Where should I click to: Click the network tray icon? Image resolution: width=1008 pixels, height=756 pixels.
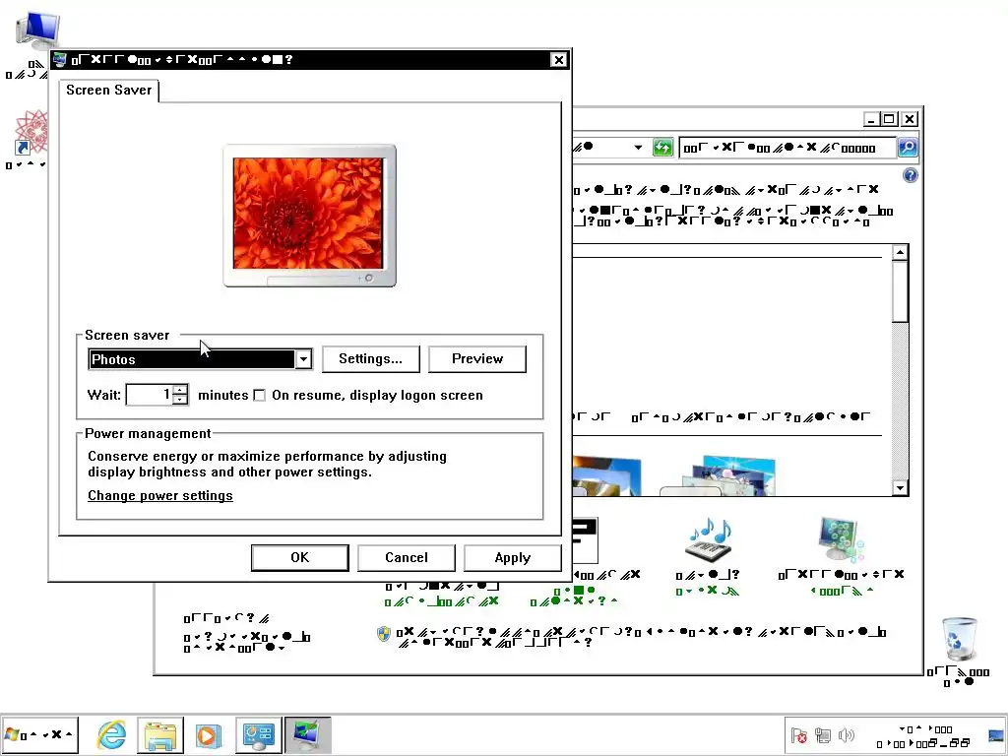point(823,735)
